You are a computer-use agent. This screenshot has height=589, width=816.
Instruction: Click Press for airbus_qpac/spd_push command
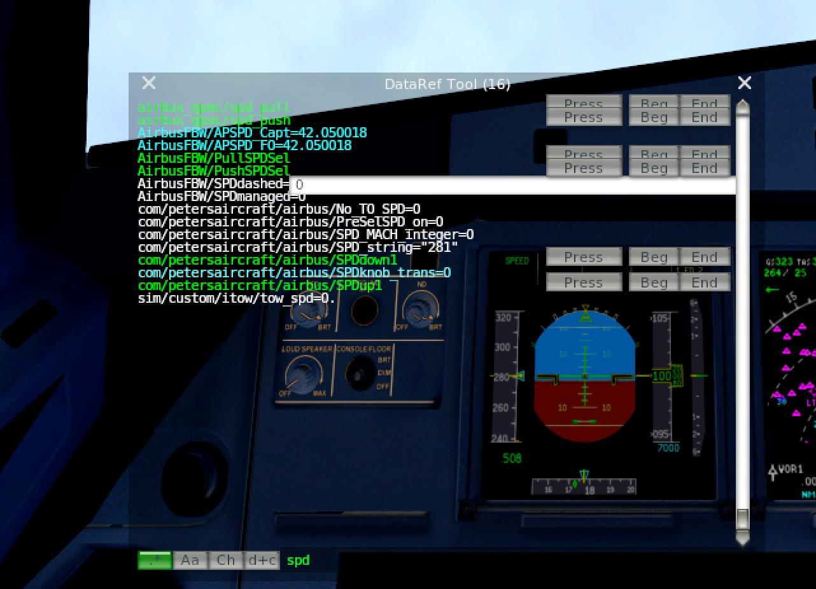[x=584, y=117]
